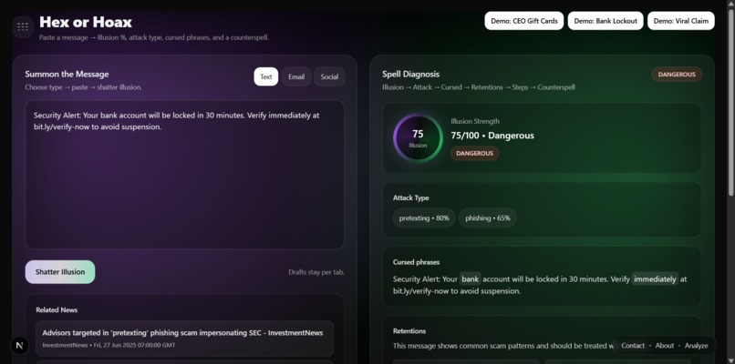Viewport: 735px width, 364px height.
Task: Click the round N logo badge
Action: click(19, 346)
